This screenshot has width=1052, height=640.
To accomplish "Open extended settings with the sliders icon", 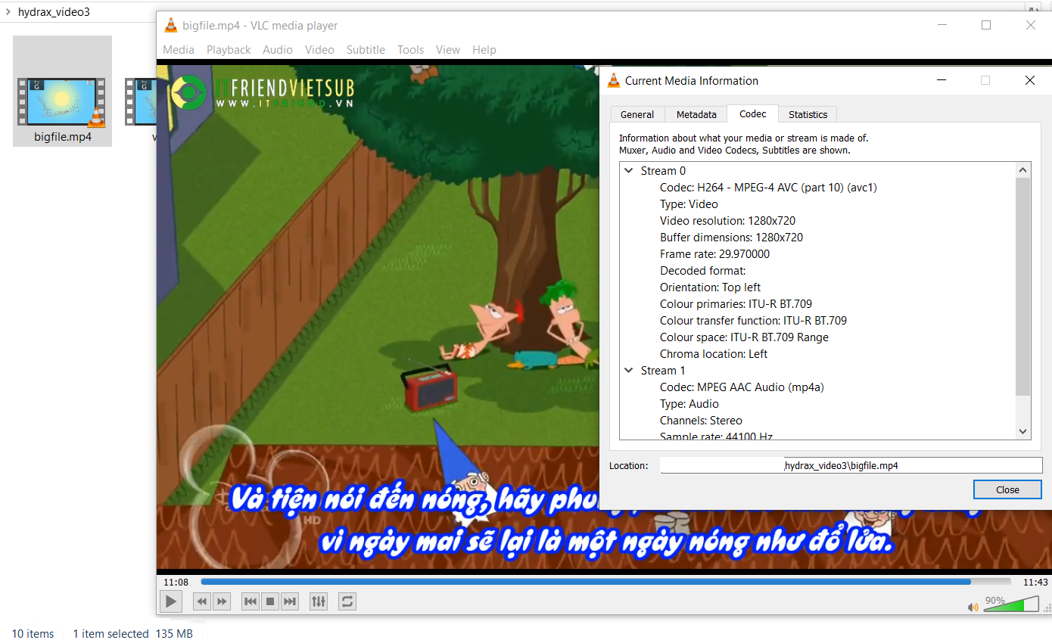I will 319,601.
